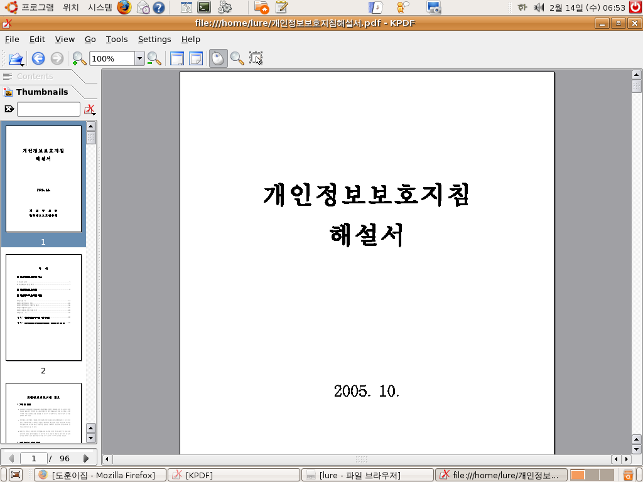Select the fit whole page view icon

pyautogui.click(x=195, y=58)
